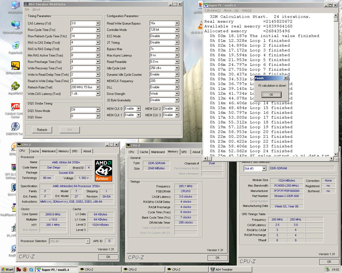Screen dimensions: 342x273
Task: Click the Firefox quick launch icon
Action: click(25, 270)
